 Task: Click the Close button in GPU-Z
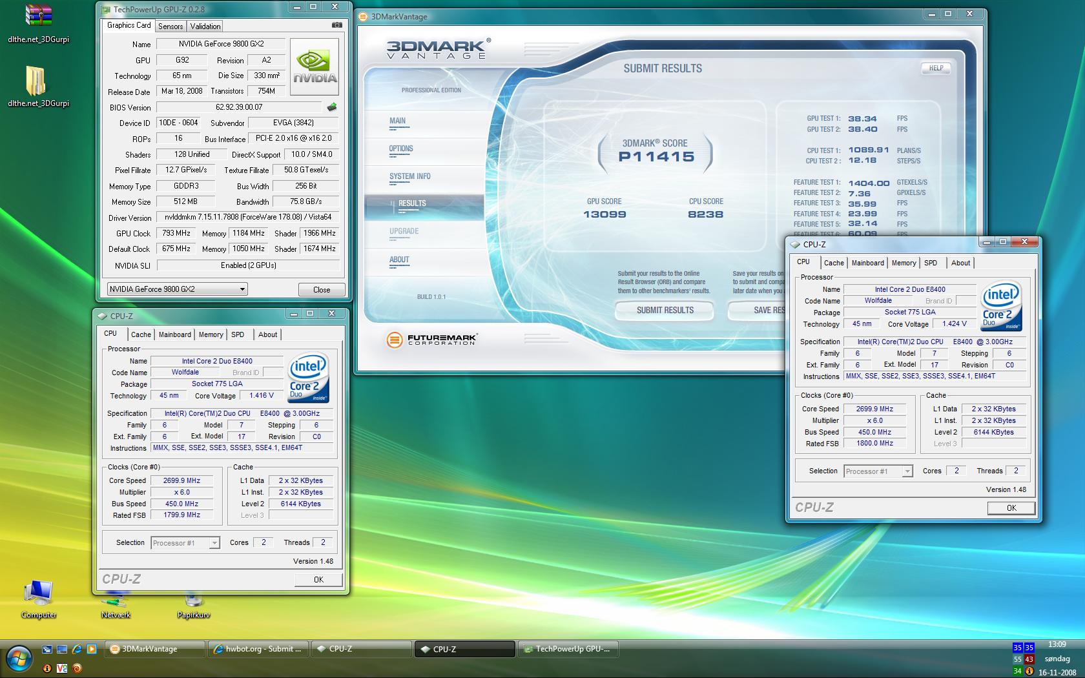(322, 289)
